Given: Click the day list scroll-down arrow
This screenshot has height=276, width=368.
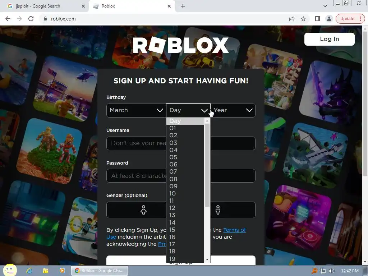Looking at the screenshot, I should pos(207,259).
